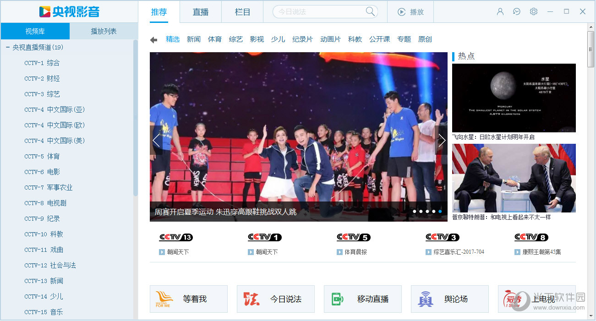Open the CCTV-3 channel logo
The height and width of the screenshot is (321, 596).
tap(443, 237)
